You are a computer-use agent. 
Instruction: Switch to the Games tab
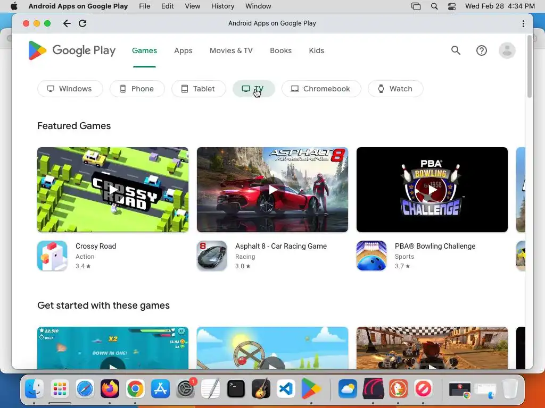pos(145,50)
